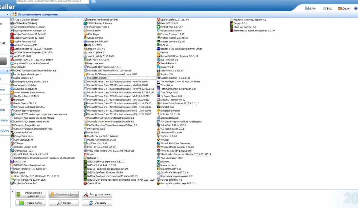
Task: Select Process Hacker 2.32 r5500 entry
Action: [172, 38]
